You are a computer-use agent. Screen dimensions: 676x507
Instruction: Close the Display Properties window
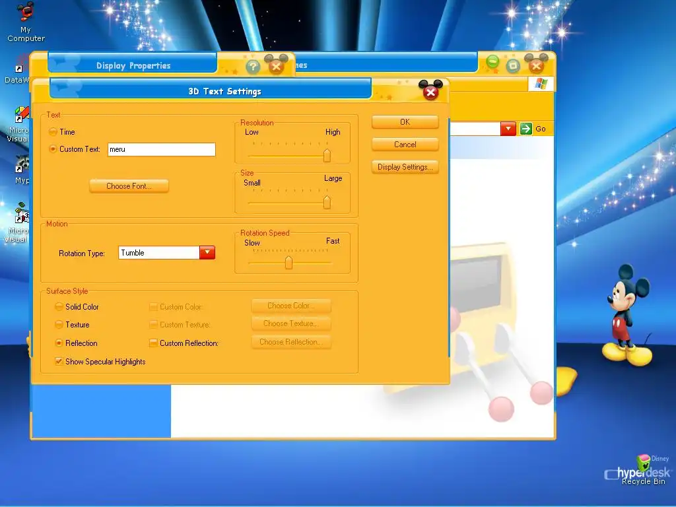pos(276,65)
